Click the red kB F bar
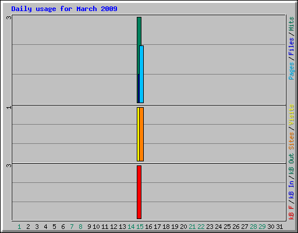This screenshot has width=298, height=233. tap(139, 192)
